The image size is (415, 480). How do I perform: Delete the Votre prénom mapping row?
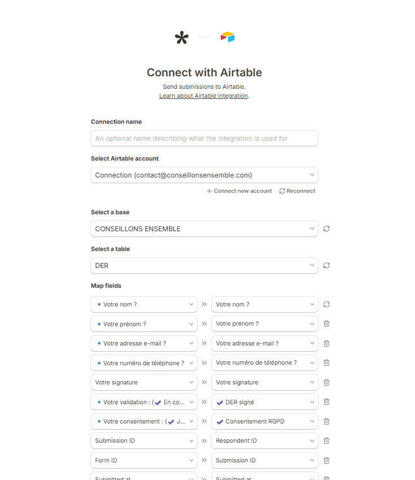pos(326,324)
